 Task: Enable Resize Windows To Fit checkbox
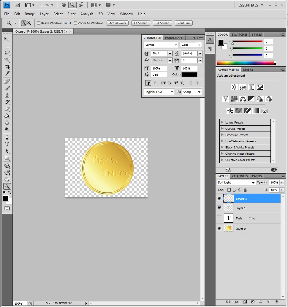[39, 23]
